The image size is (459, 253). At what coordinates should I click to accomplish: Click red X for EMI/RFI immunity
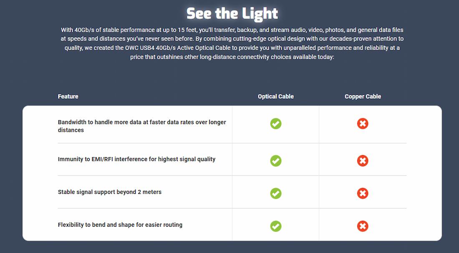click(363, 160)
